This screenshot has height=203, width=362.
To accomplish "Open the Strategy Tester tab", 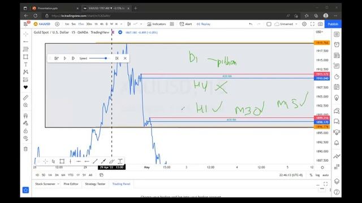I will (95, 184).
